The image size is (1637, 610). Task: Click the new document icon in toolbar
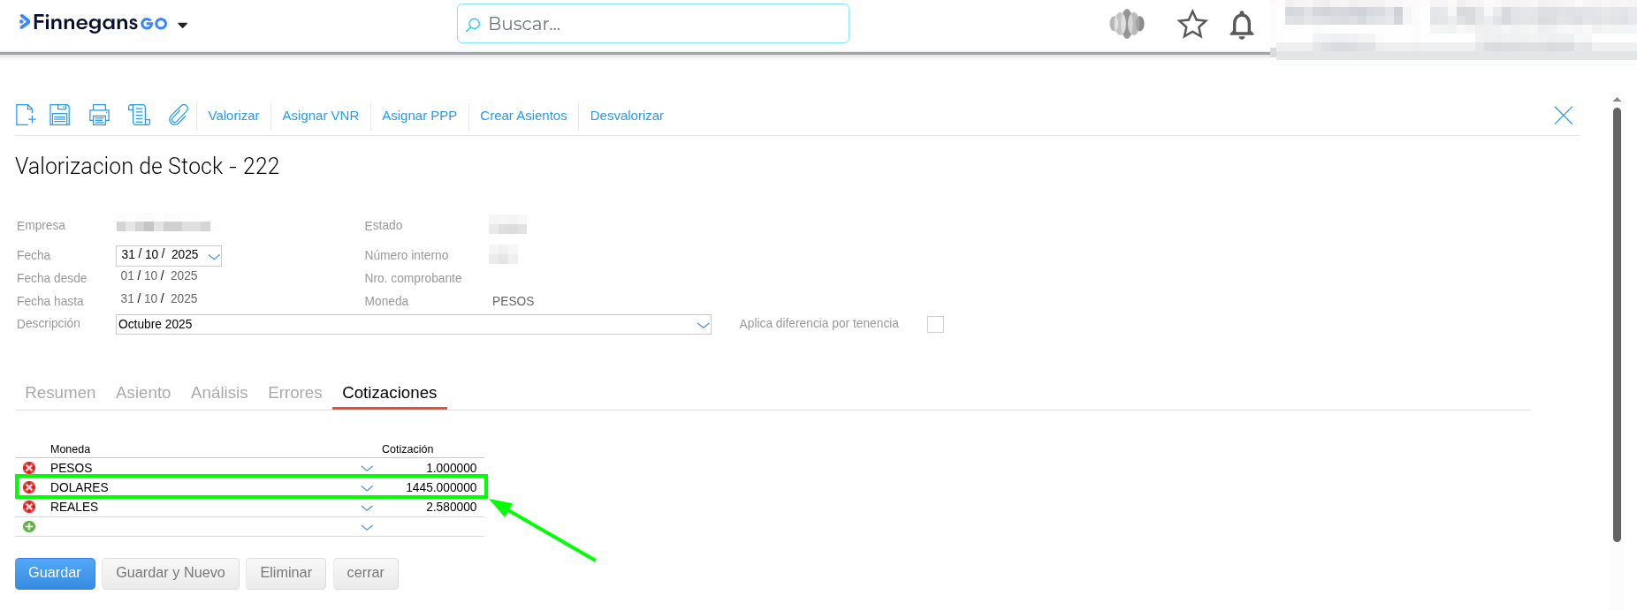coord(26,115)
